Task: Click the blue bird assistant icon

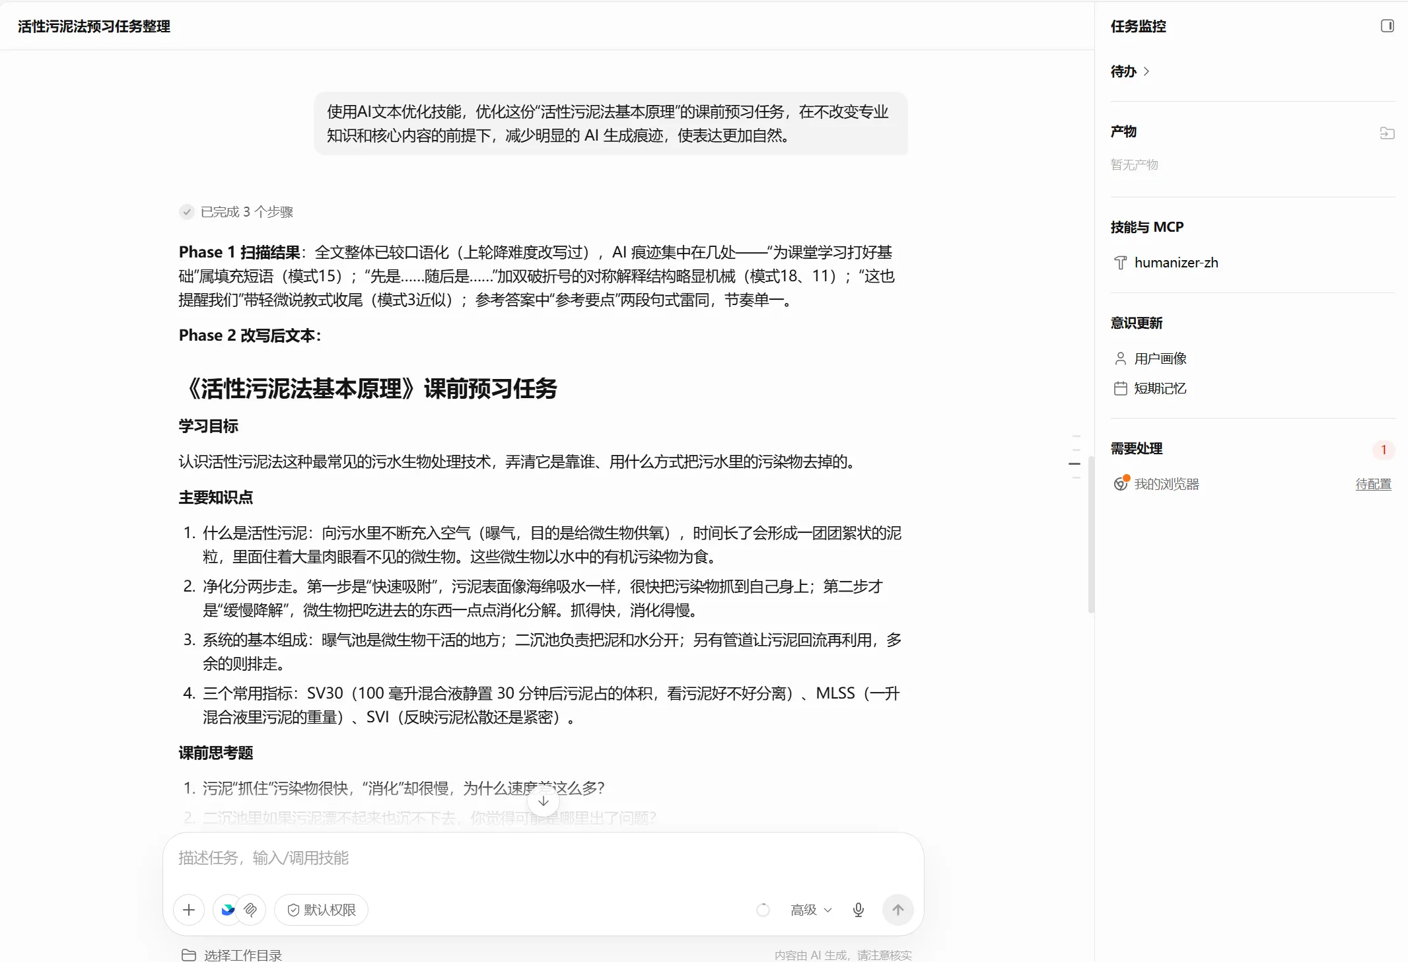Action: click(x=228, y=910)
